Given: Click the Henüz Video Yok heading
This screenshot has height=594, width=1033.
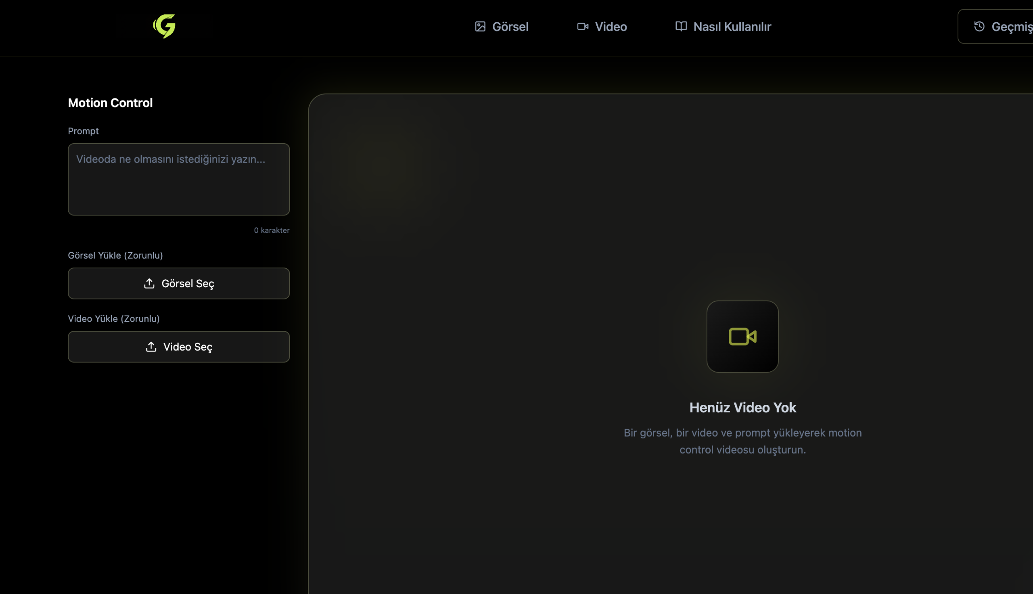Looking at the screenshot, I should point(742,408).
